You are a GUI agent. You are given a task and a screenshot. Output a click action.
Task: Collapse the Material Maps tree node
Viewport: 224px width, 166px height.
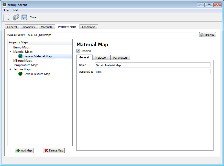[10, 52]
